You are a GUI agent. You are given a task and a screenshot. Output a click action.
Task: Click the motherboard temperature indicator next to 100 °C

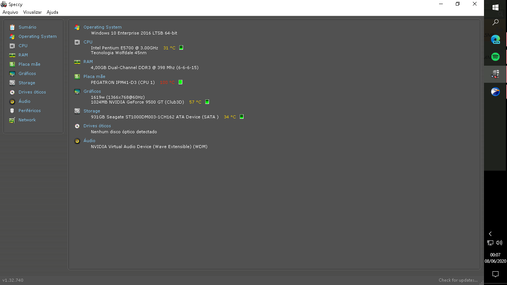coord(180,82)
